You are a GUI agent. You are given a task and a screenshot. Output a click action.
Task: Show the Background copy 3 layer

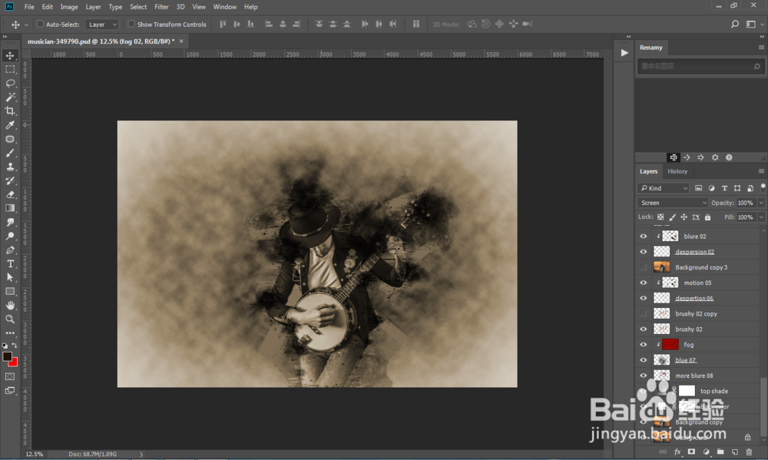pos(643,267)
